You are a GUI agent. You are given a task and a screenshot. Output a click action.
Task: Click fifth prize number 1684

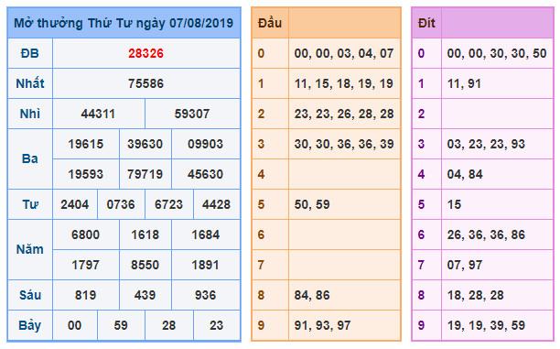pyautogui.click(x=205, y=234)
